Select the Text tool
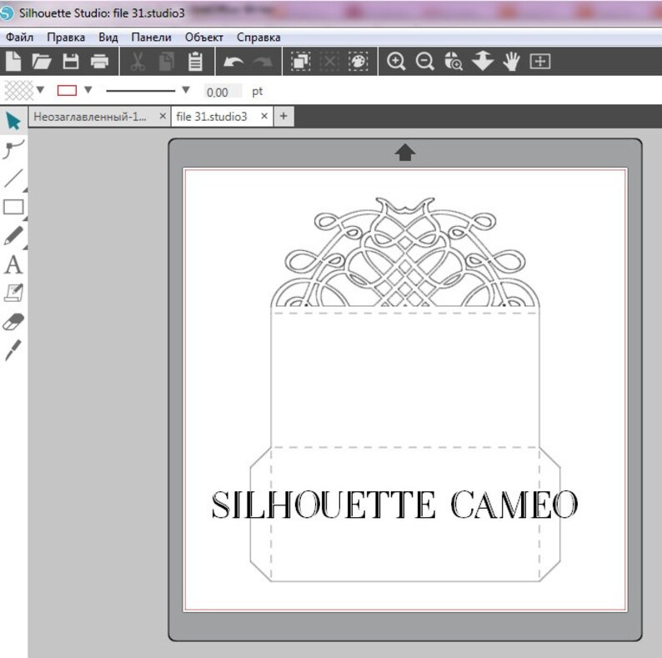Viewport: 662px width, 658px height. 13,264
